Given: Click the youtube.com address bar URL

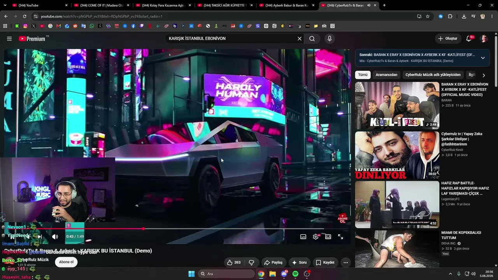Looking at the screenshot, I should (102, 16).
